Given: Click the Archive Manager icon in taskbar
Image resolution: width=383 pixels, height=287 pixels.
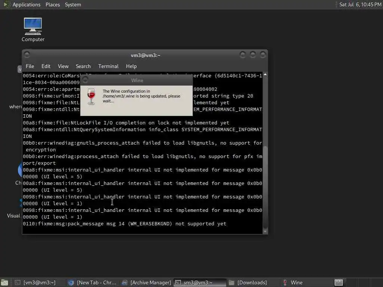Looking at the screenshot, I should (125, 283).
